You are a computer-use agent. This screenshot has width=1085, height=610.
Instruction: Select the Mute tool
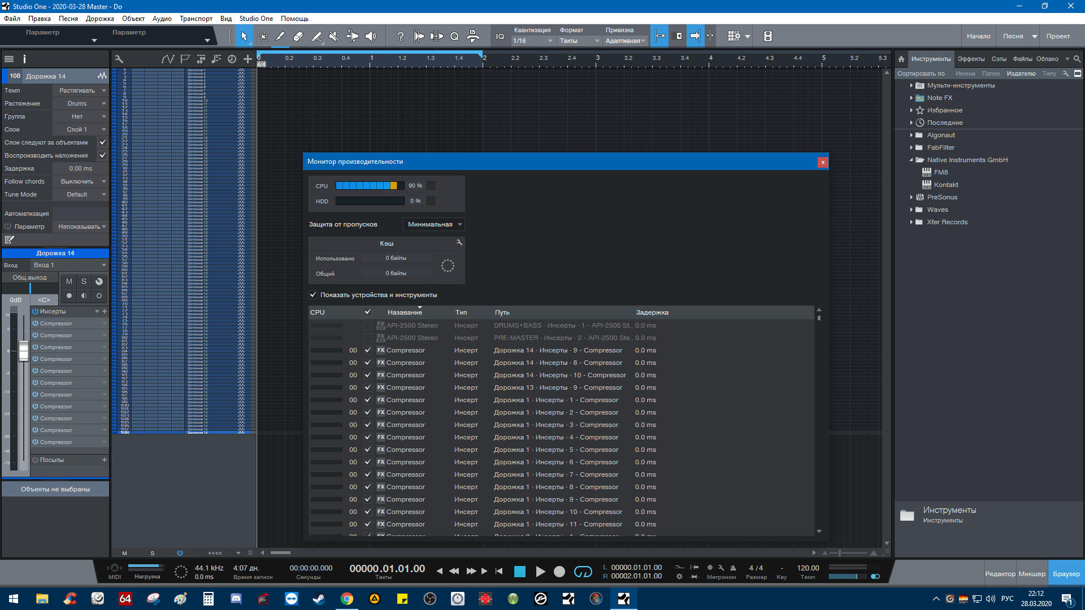click(334, 36)
